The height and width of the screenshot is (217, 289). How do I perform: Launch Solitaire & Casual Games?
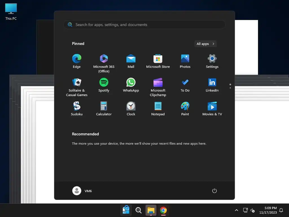[77, 87]
